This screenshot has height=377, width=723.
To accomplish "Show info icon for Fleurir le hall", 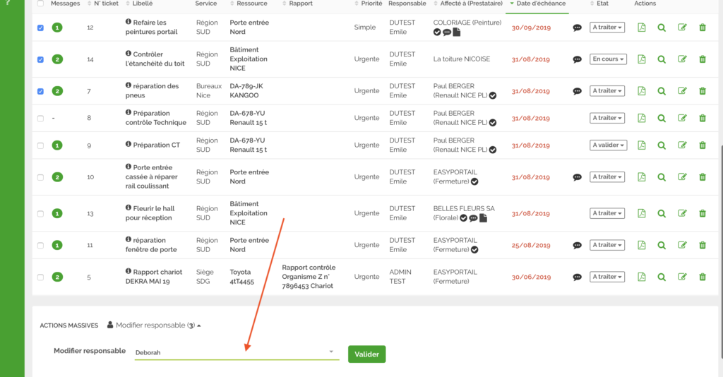I will coord(129,208).
